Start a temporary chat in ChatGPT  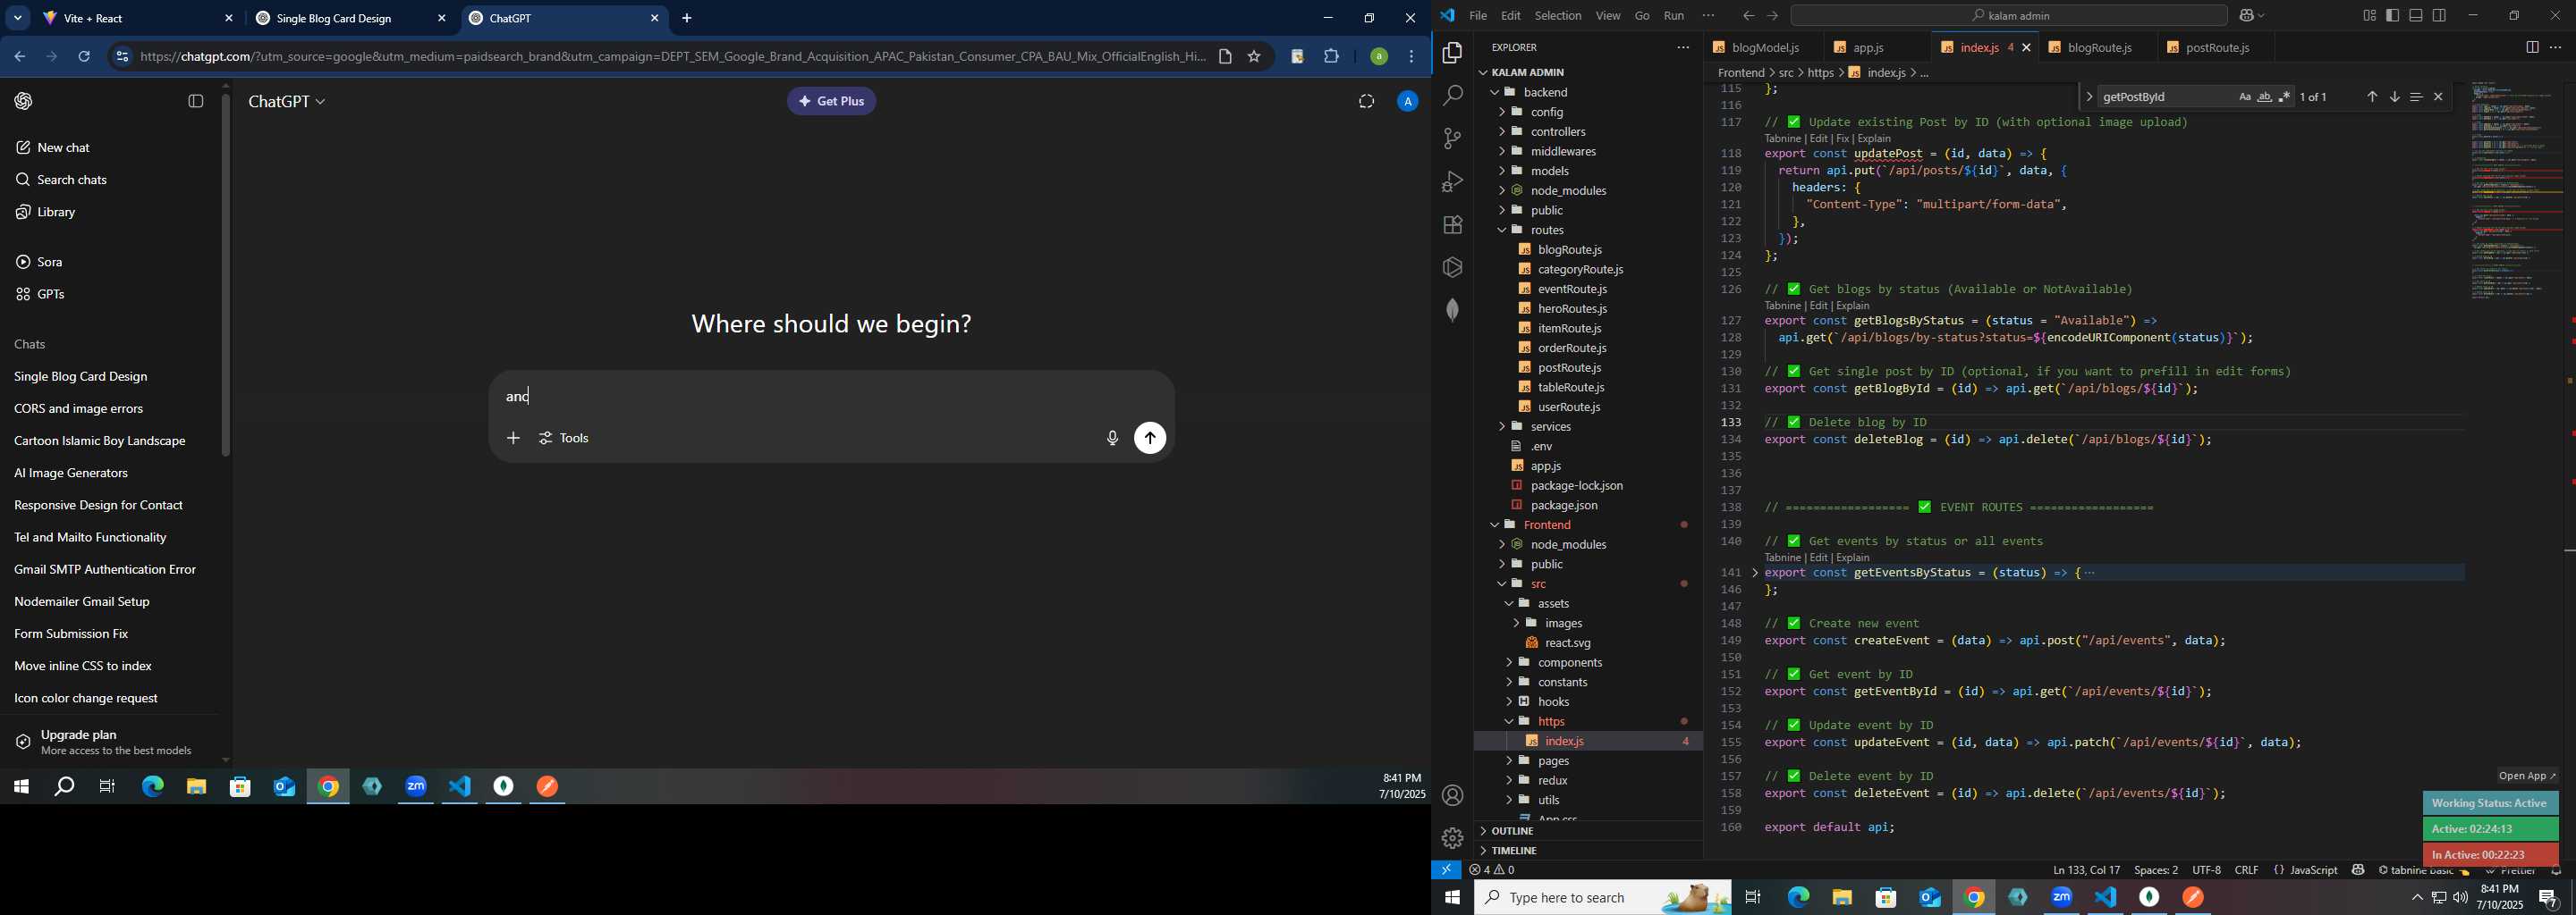1366,102
